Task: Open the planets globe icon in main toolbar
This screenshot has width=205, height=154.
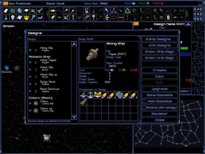Action: pyautogui.click(x=20, y=11)
